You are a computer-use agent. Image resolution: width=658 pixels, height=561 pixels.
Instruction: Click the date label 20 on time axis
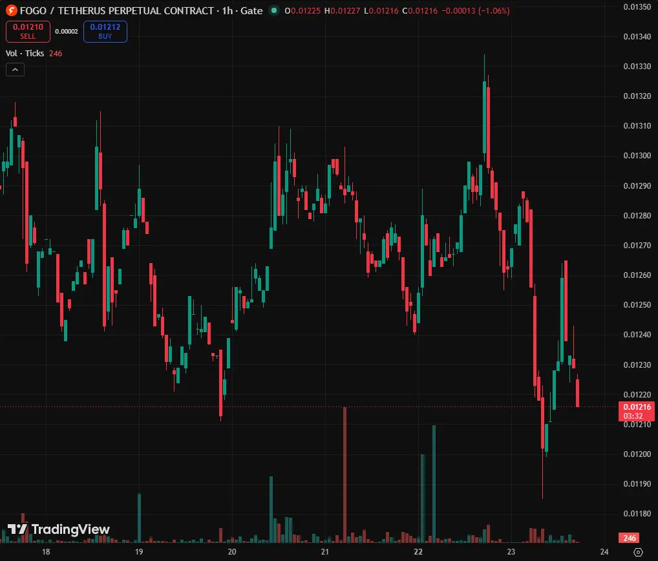coord(232,552)
